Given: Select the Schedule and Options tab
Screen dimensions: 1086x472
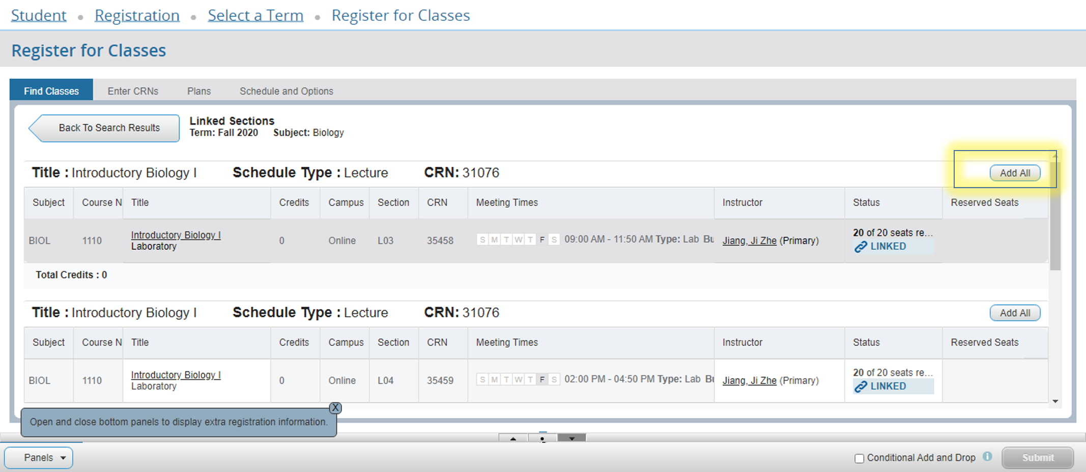Looking at the screenshot, I should pyautogui.click(x=286, y=91).
